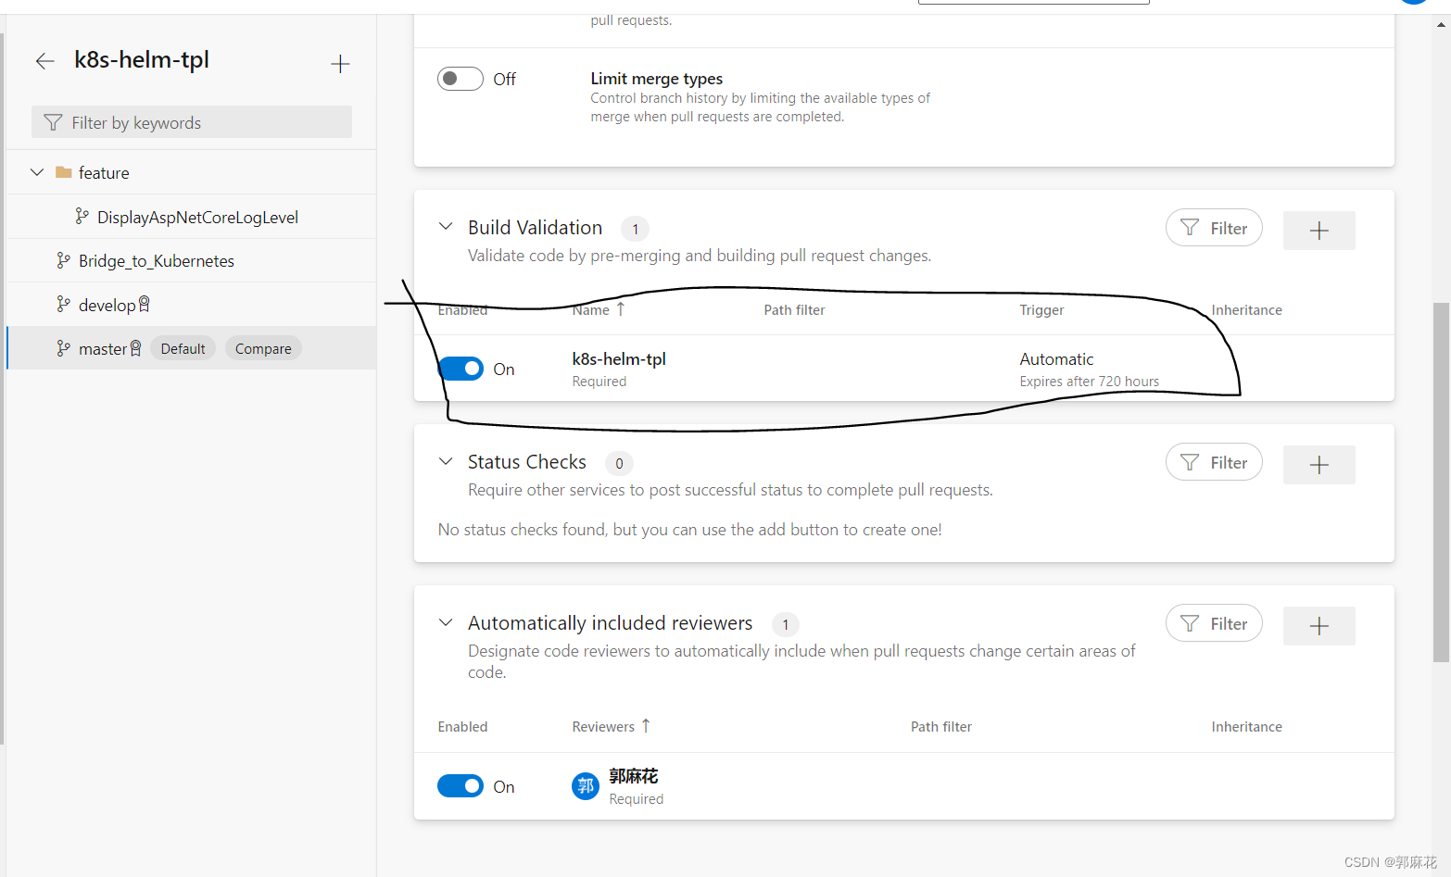
Task: Click the funnel icon in Build Validation Filter
Action: click(x=1190, y=228)
